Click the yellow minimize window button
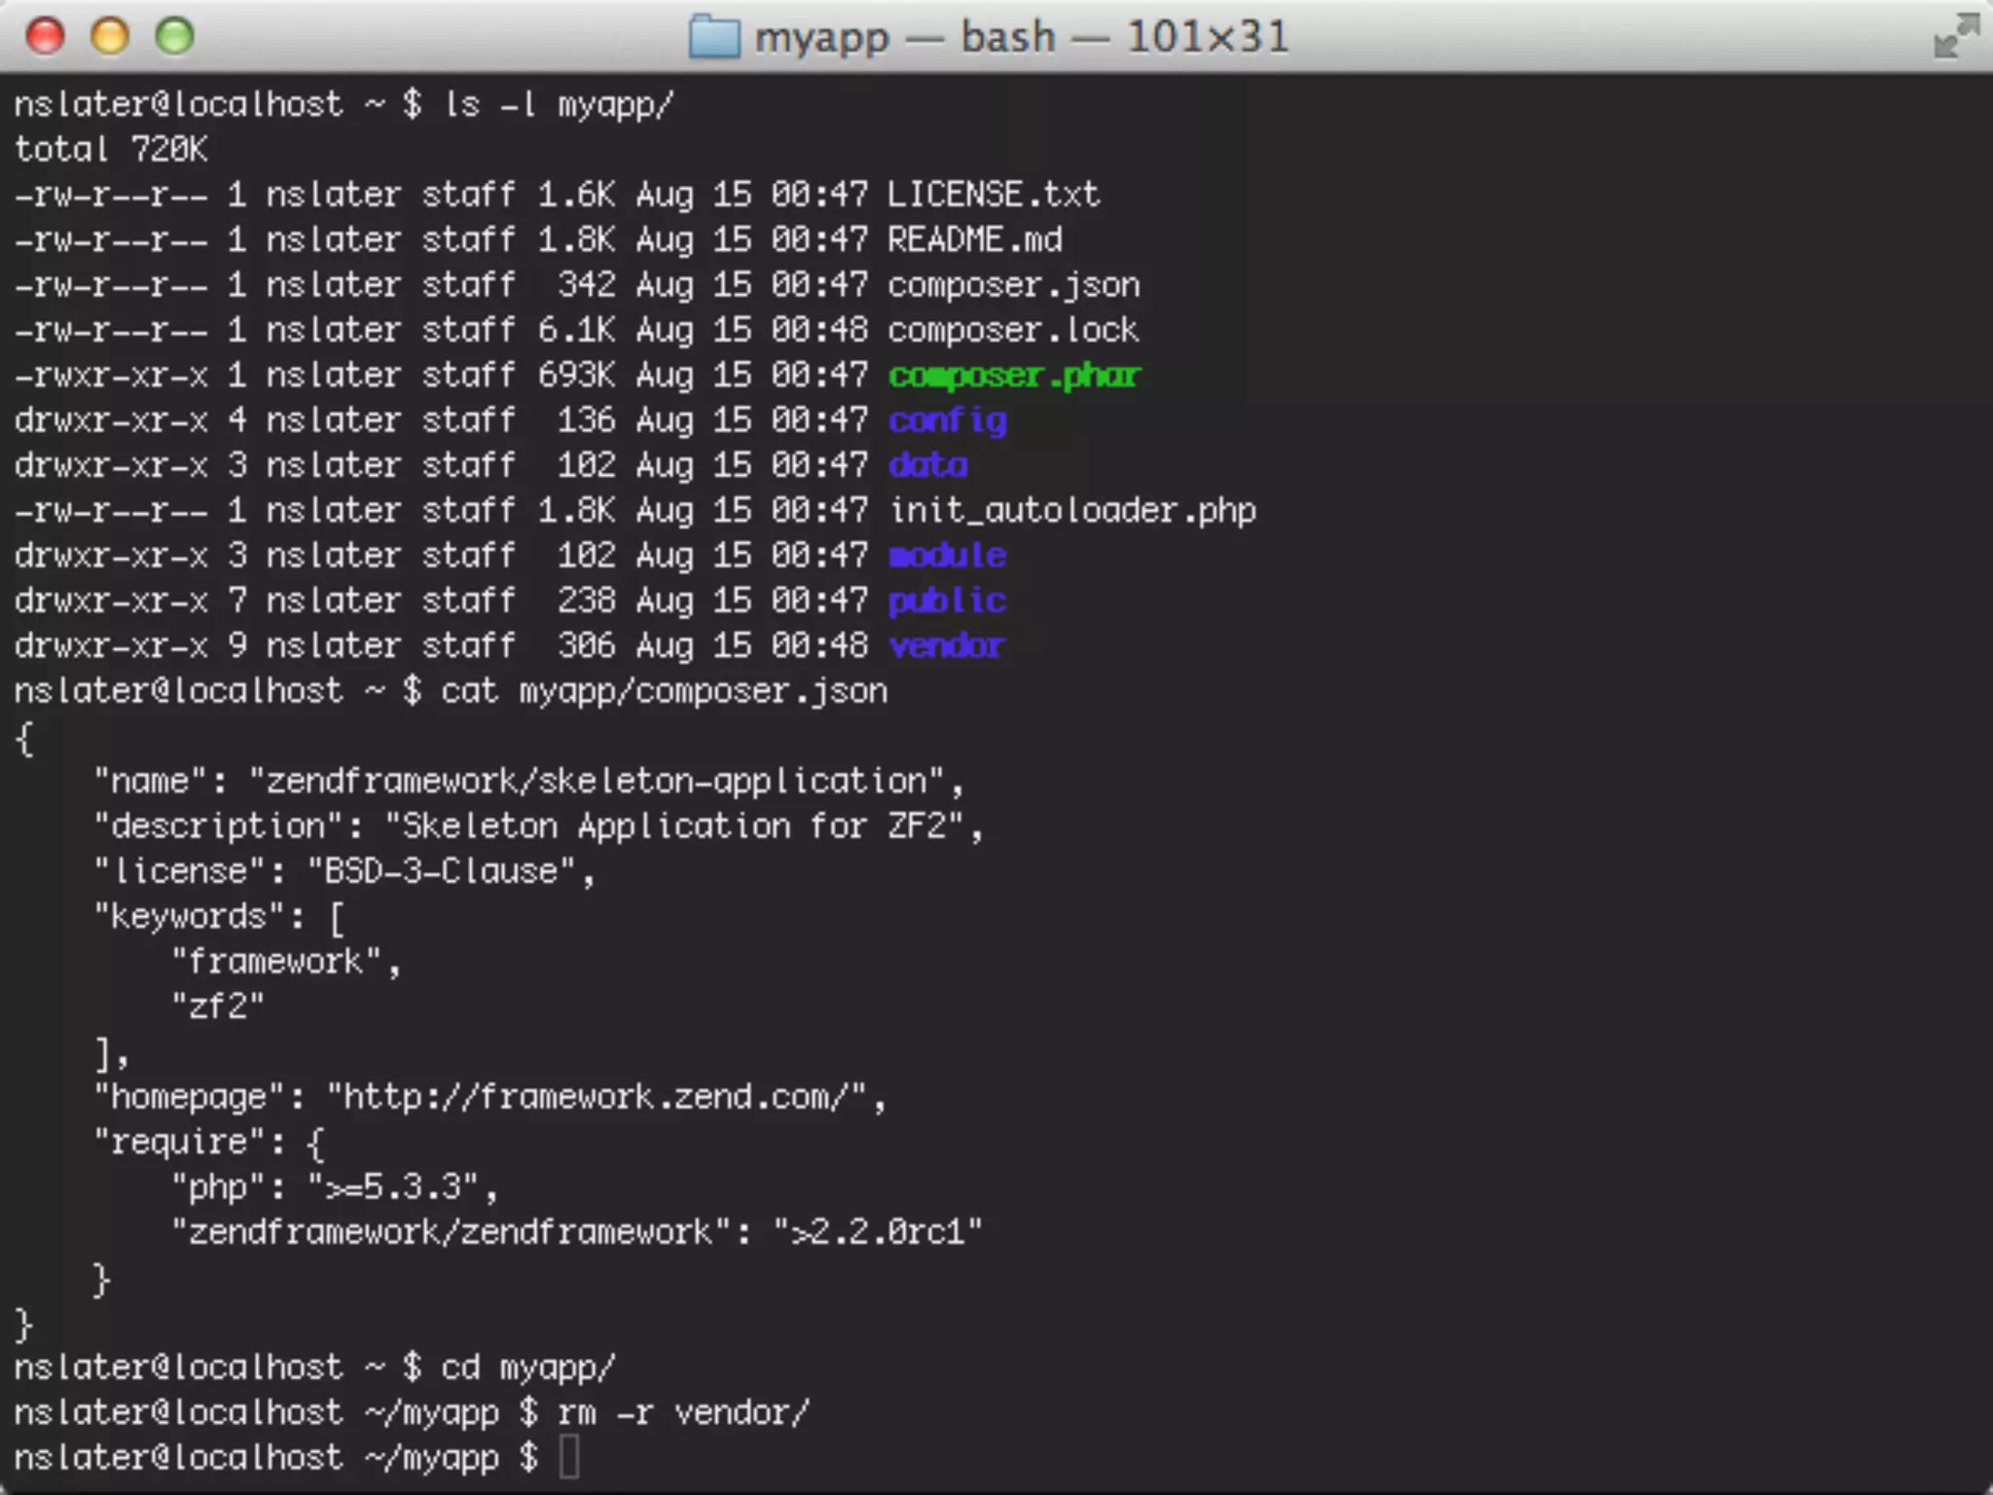Screen dimensions: 1993x1495 click(x=110, y=37)
